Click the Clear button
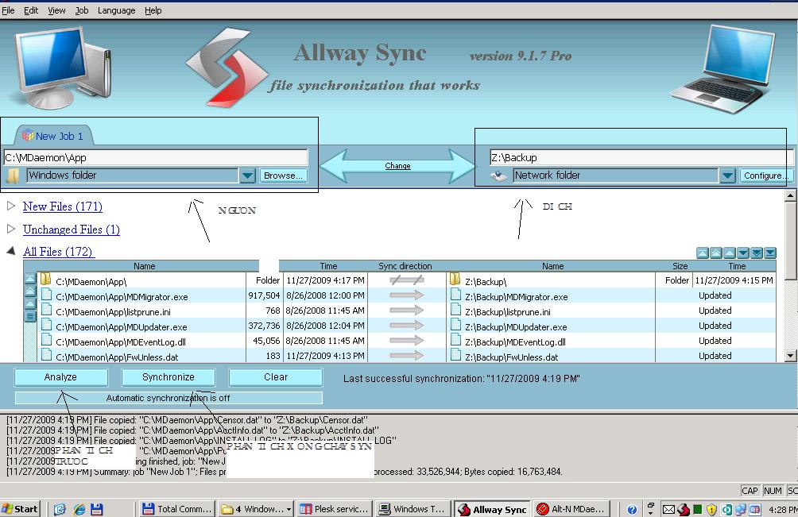The width and height of the screenshot is (798, 517). pos(276,377)
